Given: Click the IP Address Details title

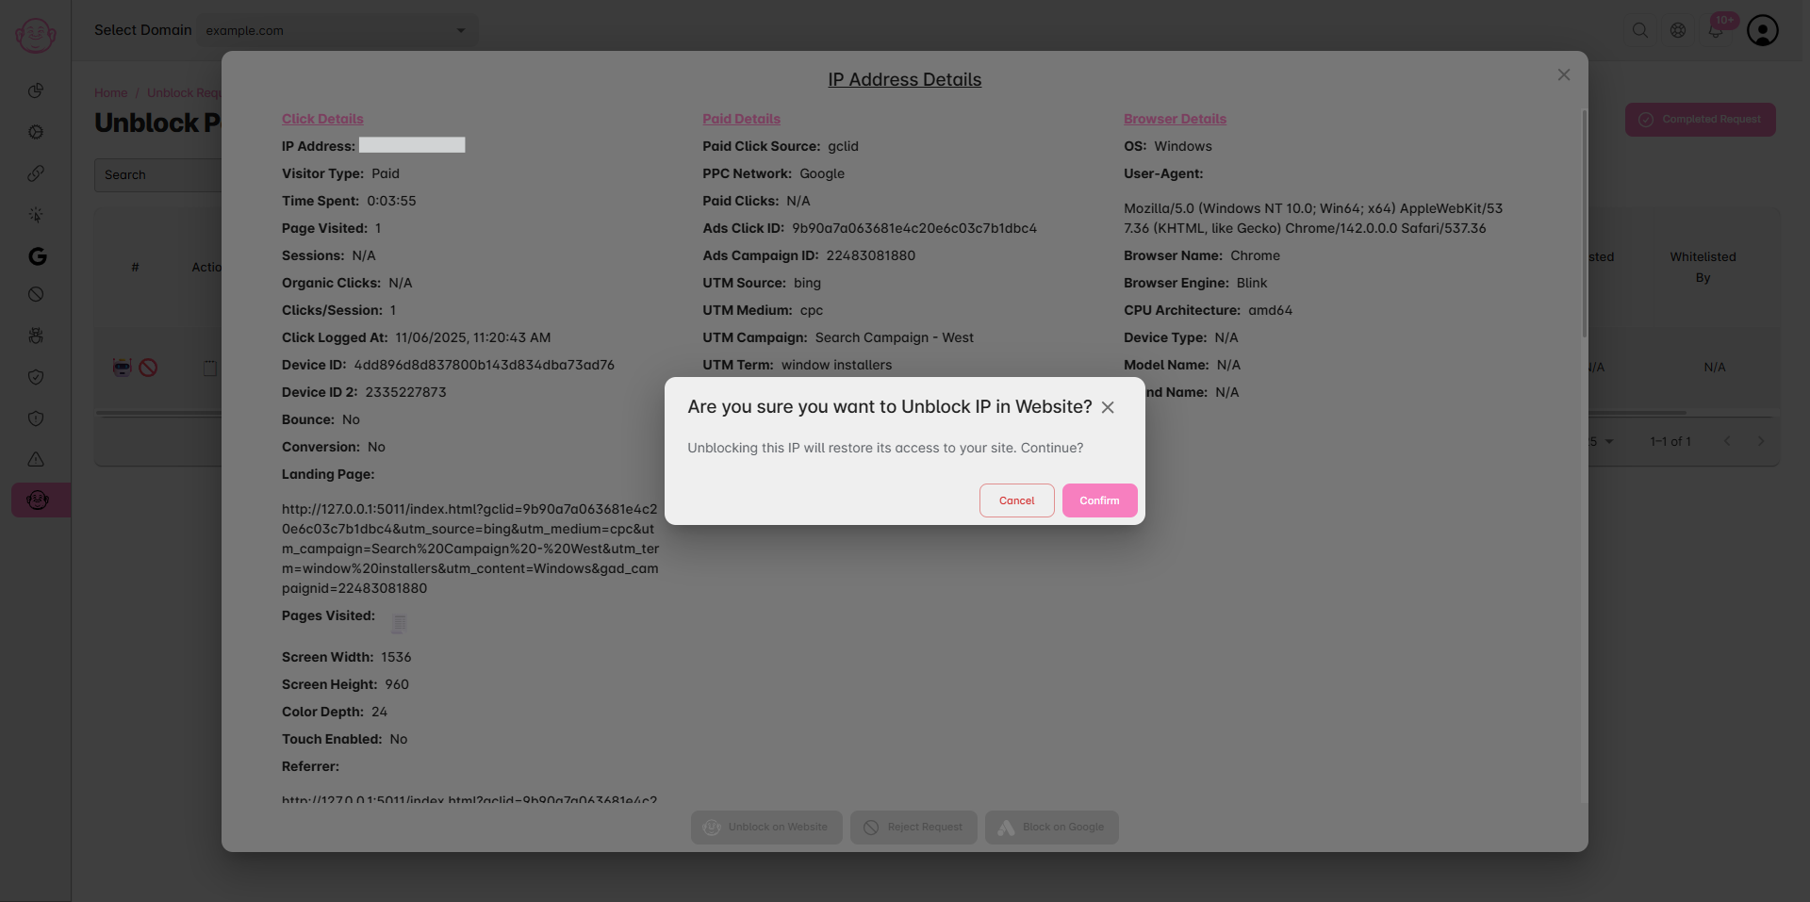Looking at the screenshot, I should click(905, 80).
